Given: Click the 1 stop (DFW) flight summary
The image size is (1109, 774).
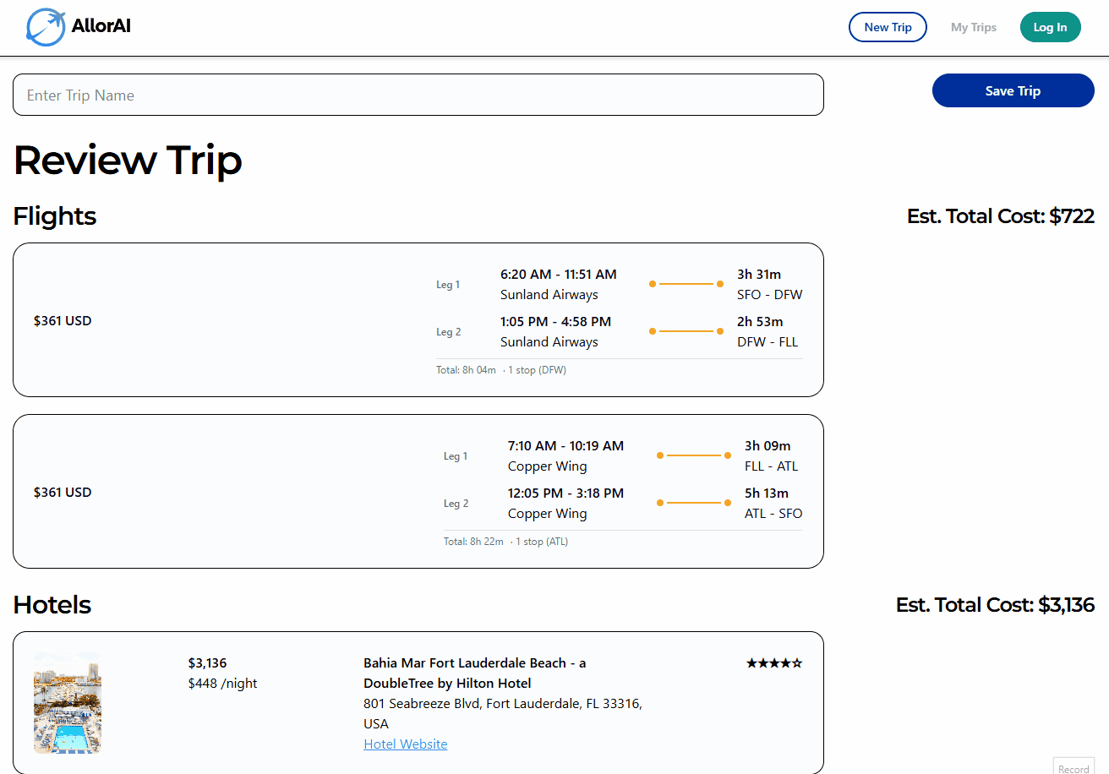Looking at the screenshot, I should pos(537,370).
